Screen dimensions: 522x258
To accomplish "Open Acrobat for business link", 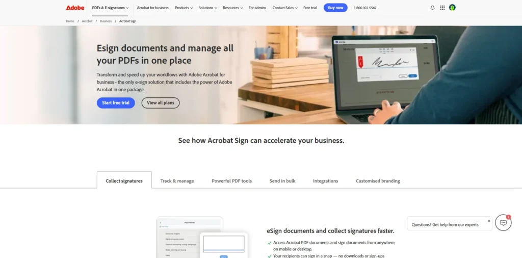I will pos(152,8).
